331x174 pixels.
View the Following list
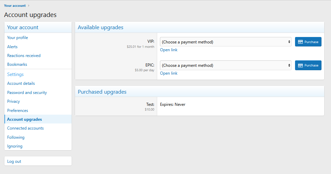(x=16, y=137)
